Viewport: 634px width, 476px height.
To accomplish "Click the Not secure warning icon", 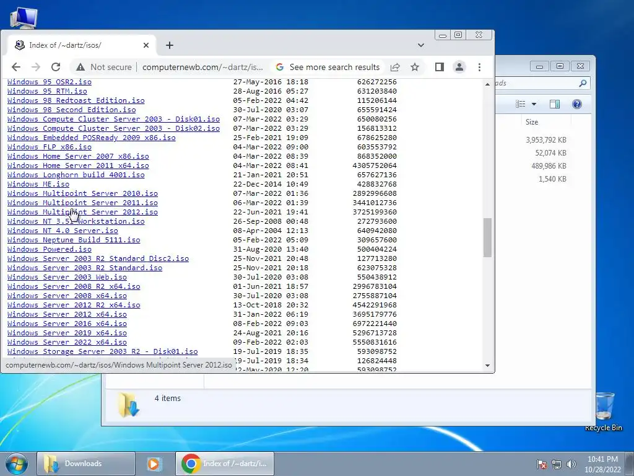I will tap(80, 67).
